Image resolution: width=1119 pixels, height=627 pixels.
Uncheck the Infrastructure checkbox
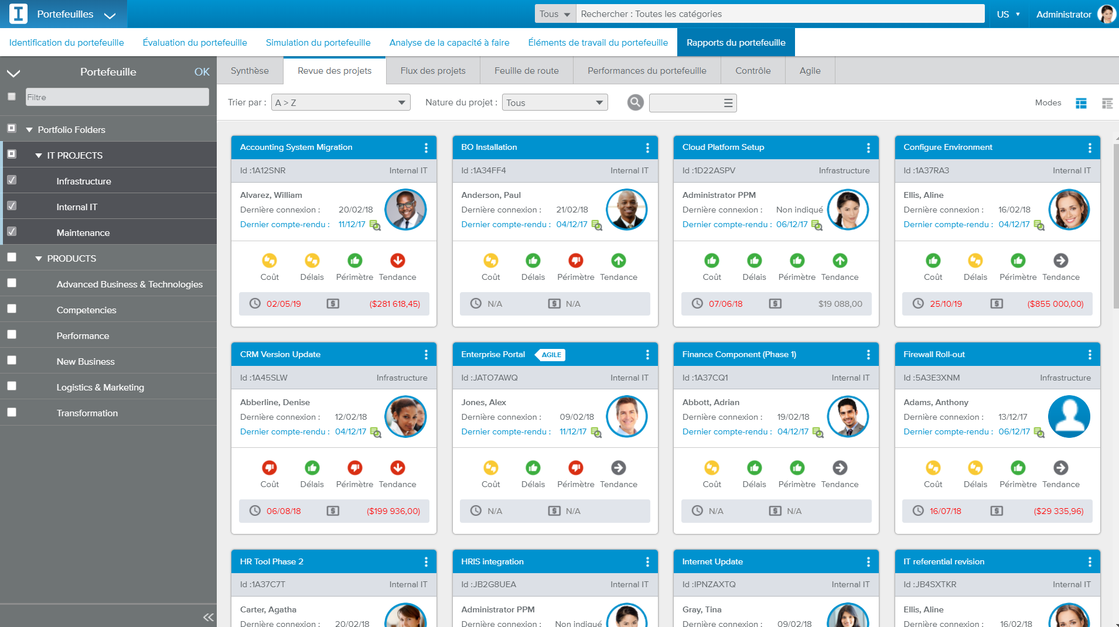(12, 180)
